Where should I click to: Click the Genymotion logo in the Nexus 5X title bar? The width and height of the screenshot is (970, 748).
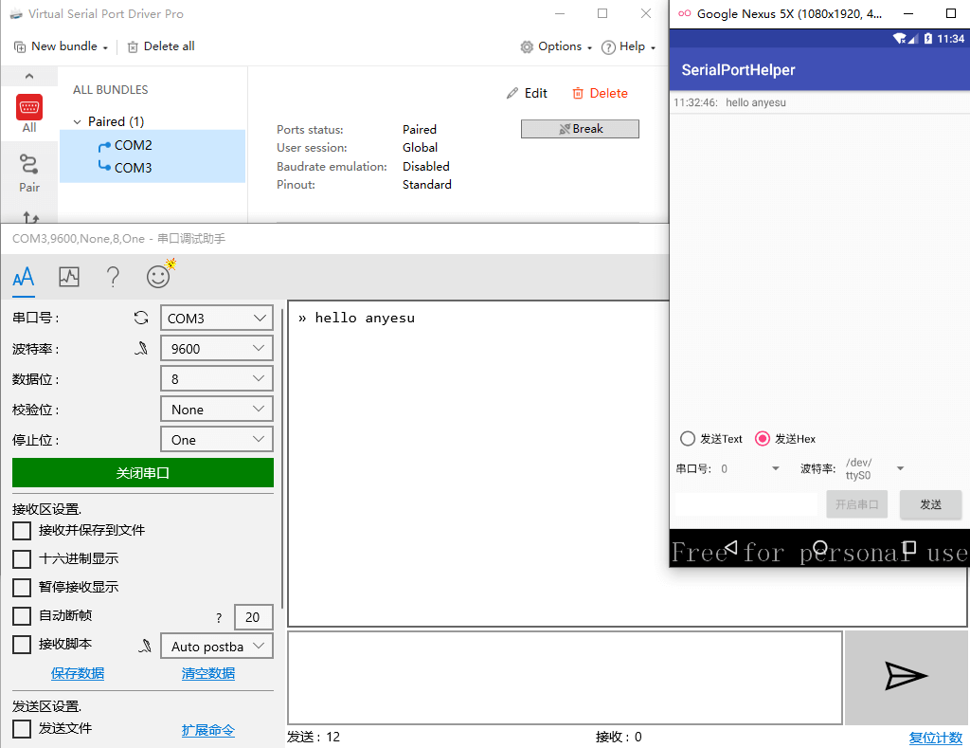coord(684,13)
